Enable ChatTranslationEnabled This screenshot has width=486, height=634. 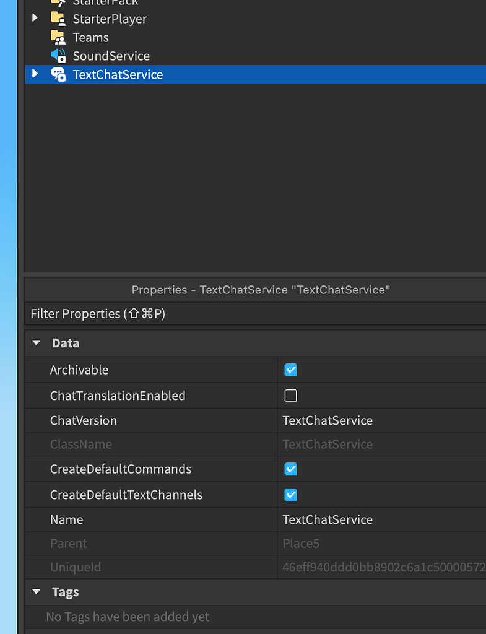pyautogui.click(x=290, y=395)
